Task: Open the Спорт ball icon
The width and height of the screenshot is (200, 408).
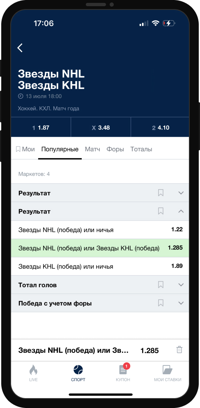Action: pyautogui.click(x=78, y=370)
